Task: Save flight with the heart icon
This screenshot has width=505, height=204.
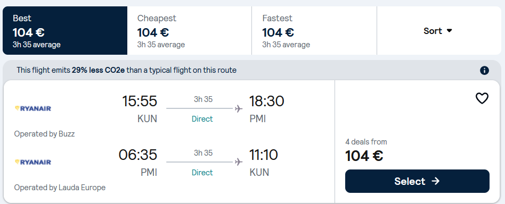Action: pyautogui.click(x=482, y=98)
